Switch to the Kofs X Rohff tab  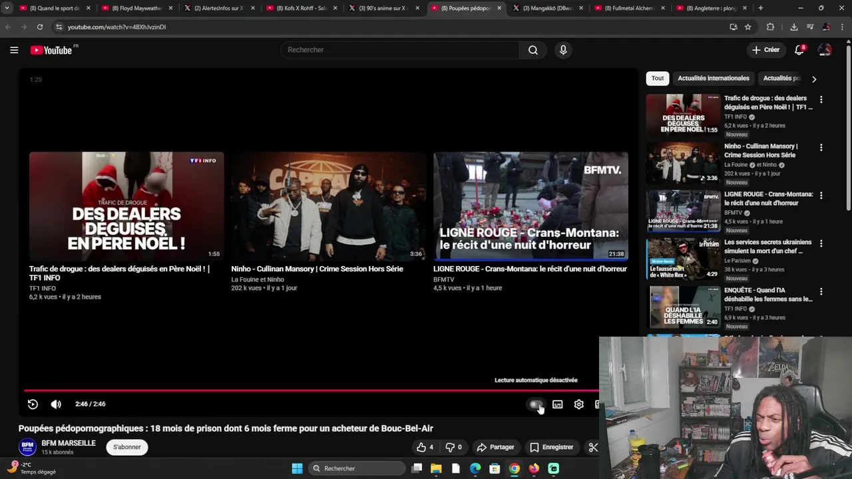[x=302, y=8]
